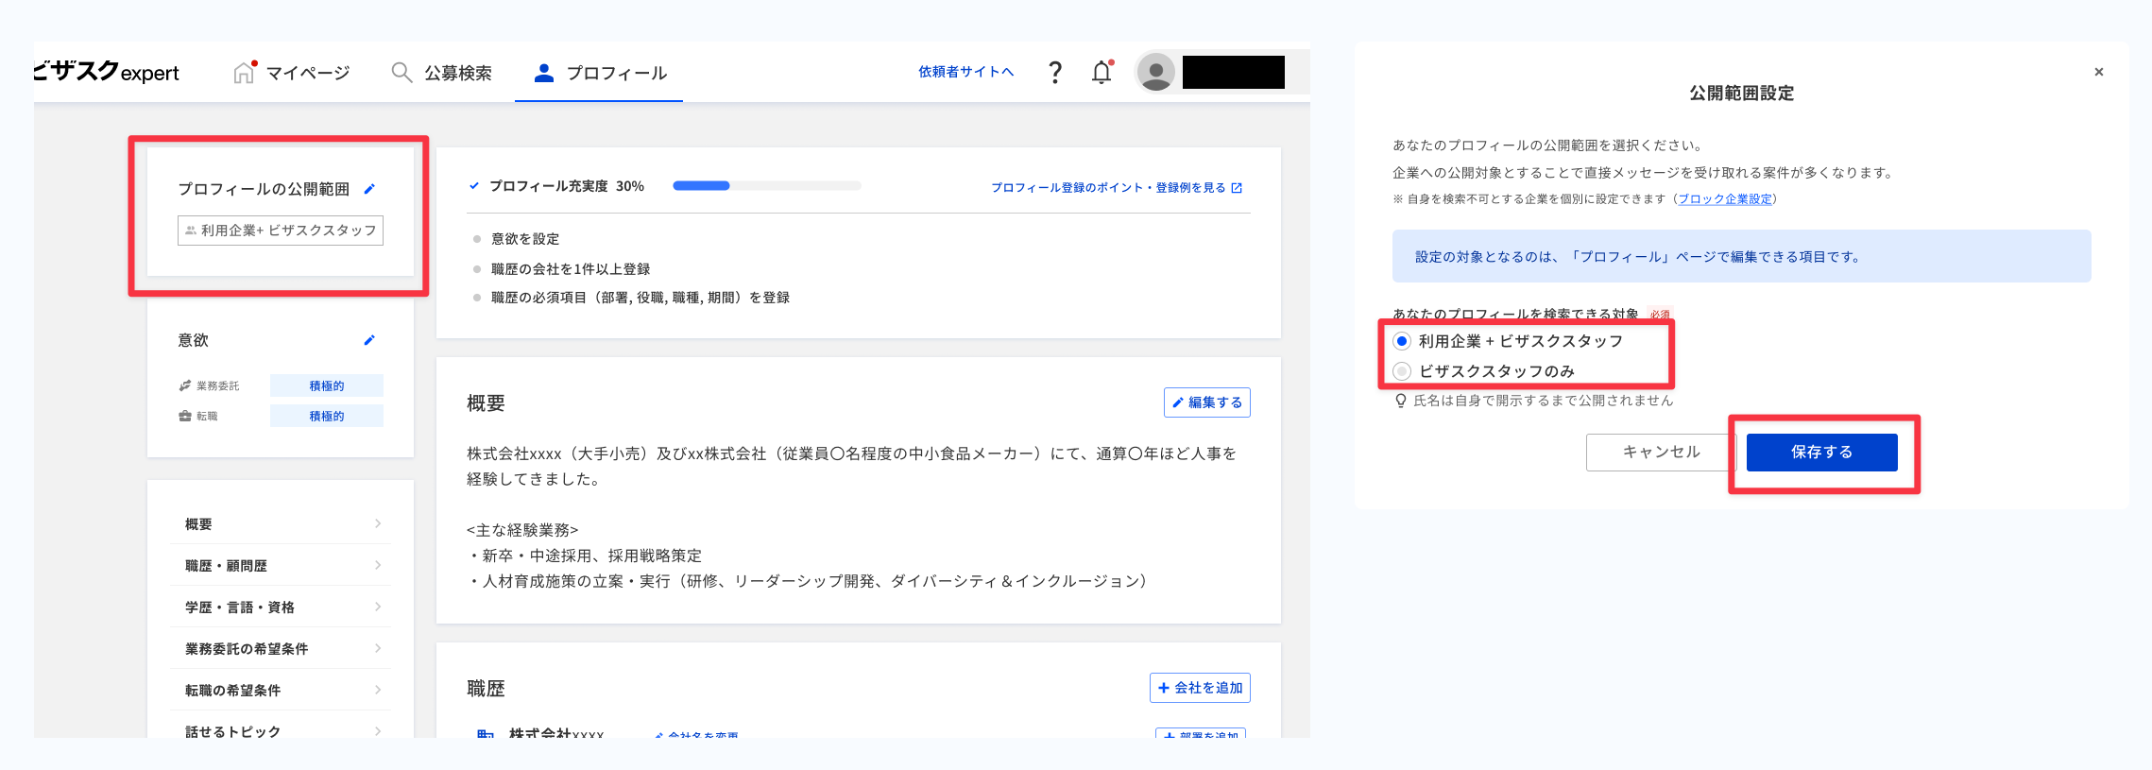The height and width of the screenshot is (770, 2152).
Task: Expand 概要 sidebar item chevron
Action: click(x=378, y=523)
